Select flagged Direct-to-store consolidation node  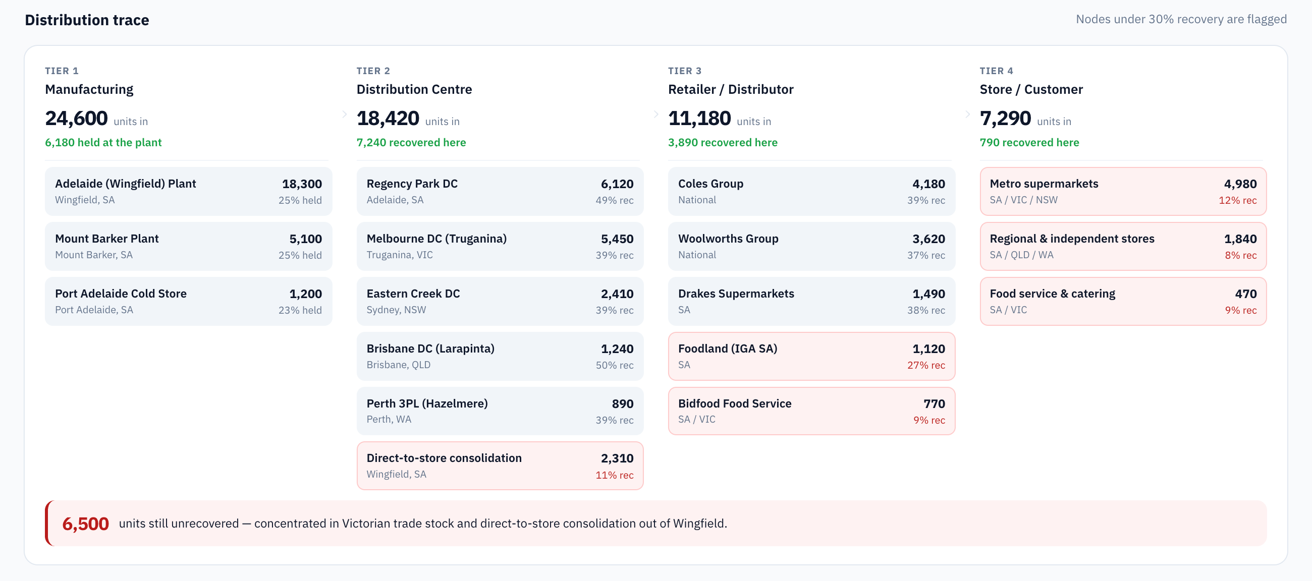point(500,466)
